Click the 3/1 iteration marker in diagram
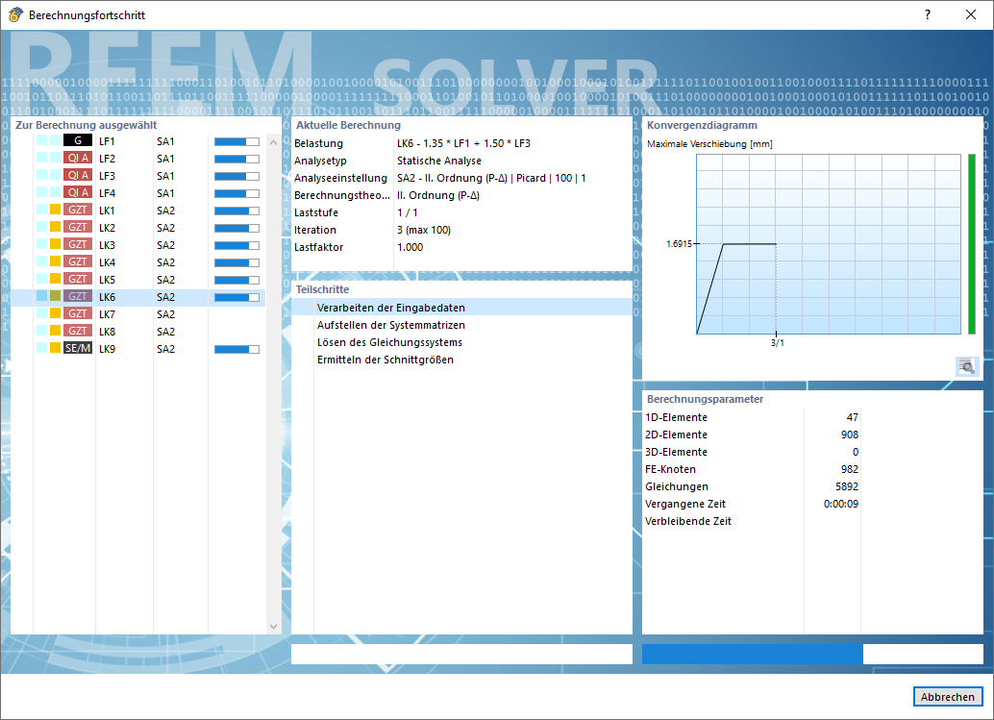The height and width of the screenshot is (720, 994). pos(777,343)
